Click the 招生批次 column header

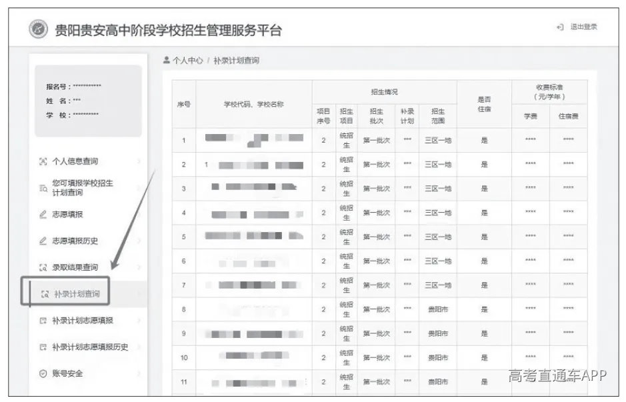coord(376,116)
